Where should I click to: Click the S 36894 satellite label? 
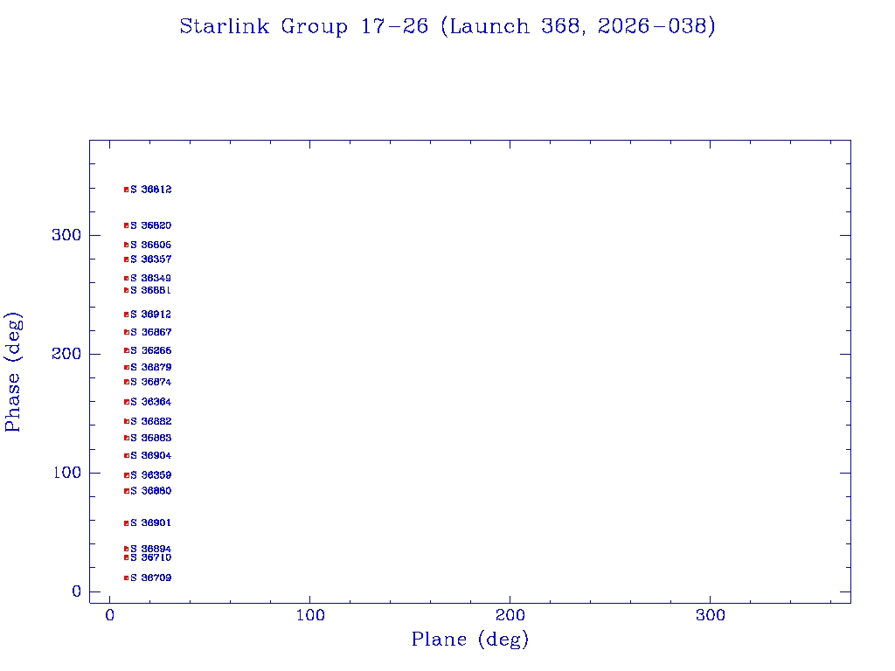(151, 549)
